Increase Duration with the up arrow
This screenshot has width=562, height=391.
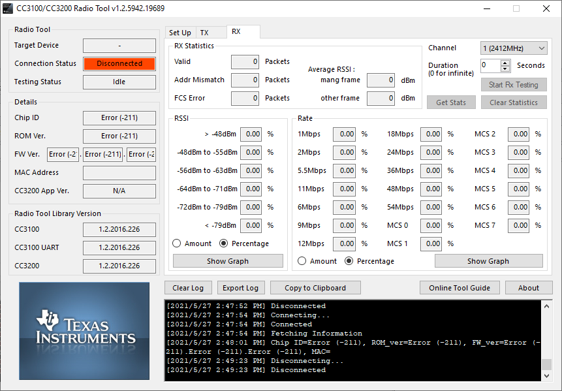[505, 63]
